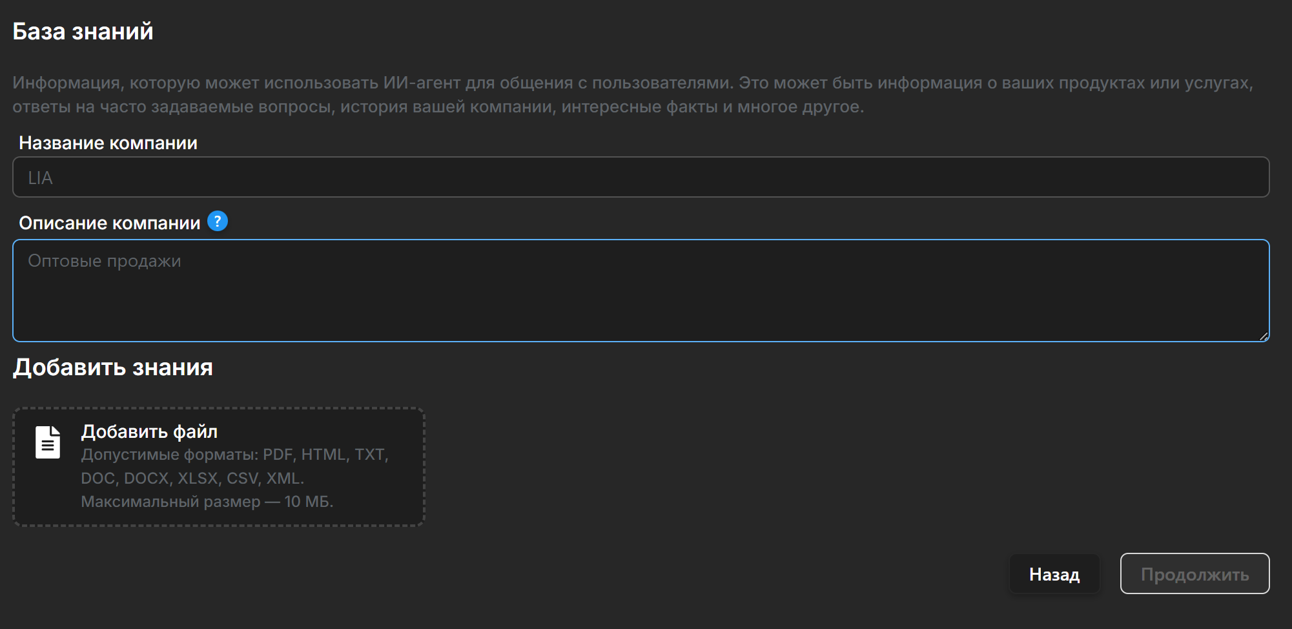This screenshot has width=1292, height=629.
Task: Click the white document icon in upload box
Action: coord(48,442)
